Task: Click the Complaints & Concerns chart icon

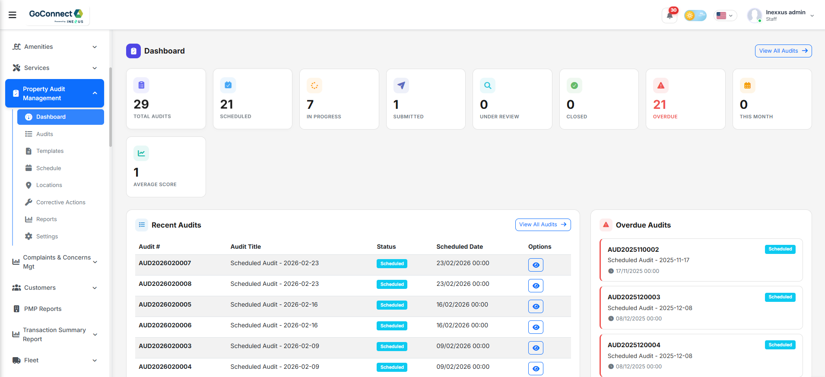Action: pyautogui.click(x=16, y=262)
